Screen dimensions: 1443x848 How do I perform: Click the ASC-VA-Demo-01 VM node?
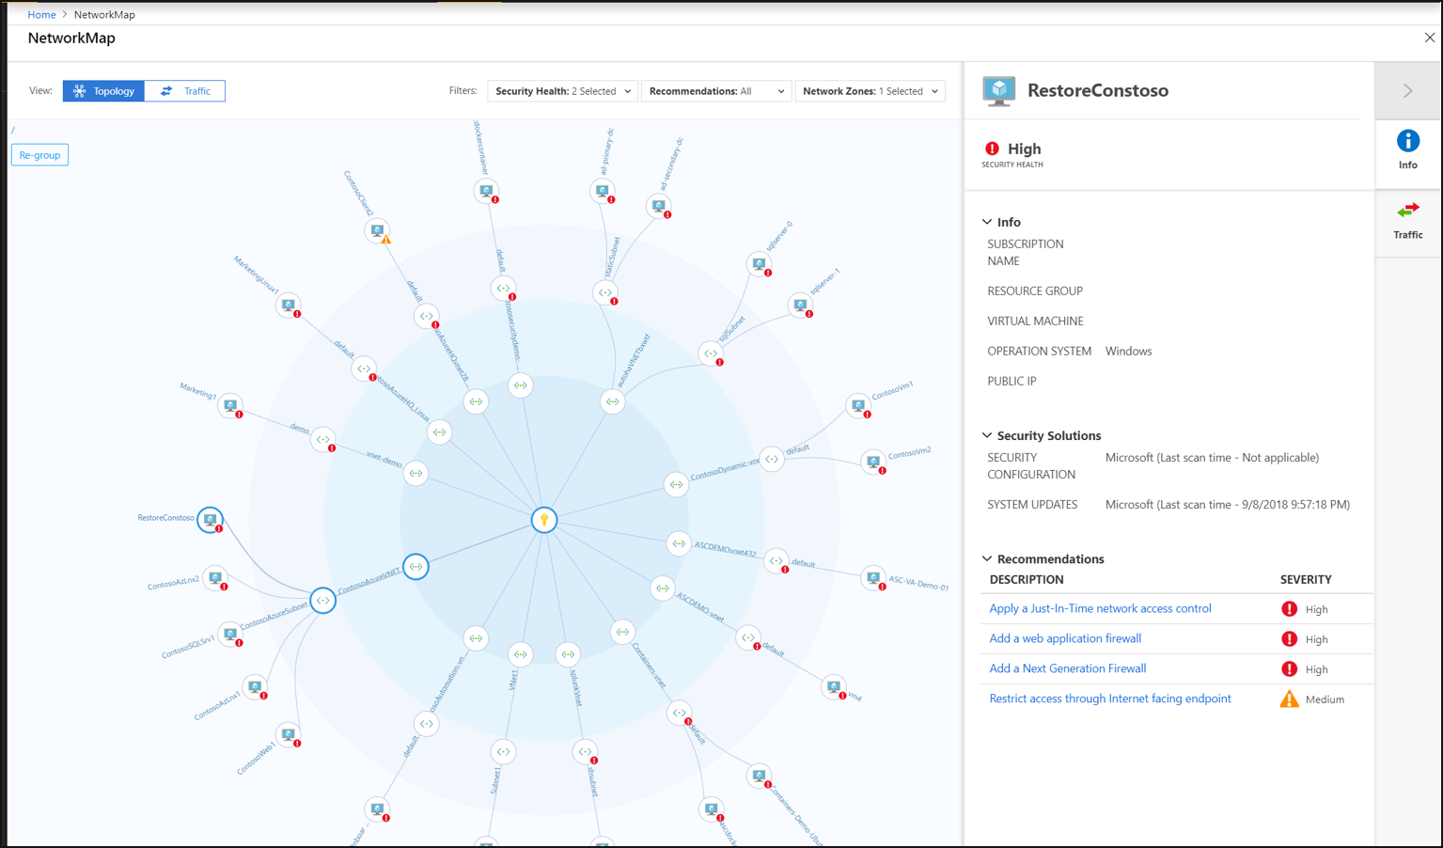point(873,577)
